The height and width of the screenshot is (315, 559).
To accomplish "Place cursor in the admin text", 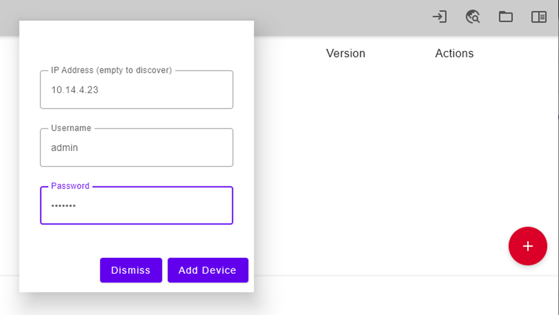I will pos(65,148).
